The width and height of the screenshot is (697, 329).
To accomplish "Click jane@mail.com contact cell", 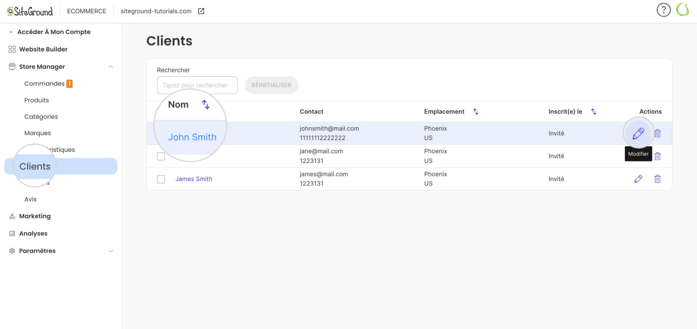I will (321, 151).
